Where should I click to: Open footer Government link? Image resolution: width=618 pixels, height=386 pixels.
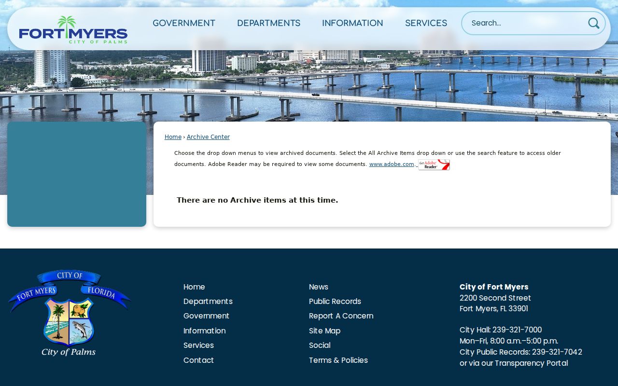click(x=206, y=316)
